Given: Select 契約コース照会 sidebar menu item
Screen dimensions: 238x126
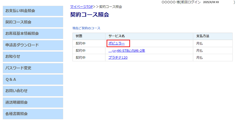Looking at the screenshot, I should 33,22.
